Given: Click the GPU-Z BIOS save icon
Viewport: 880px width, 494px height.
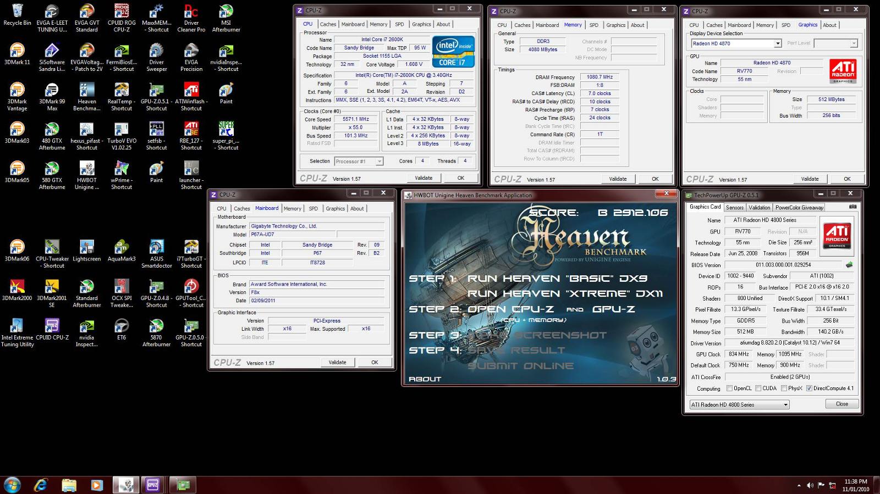Looking at the screenshot, I should point(850,265).
